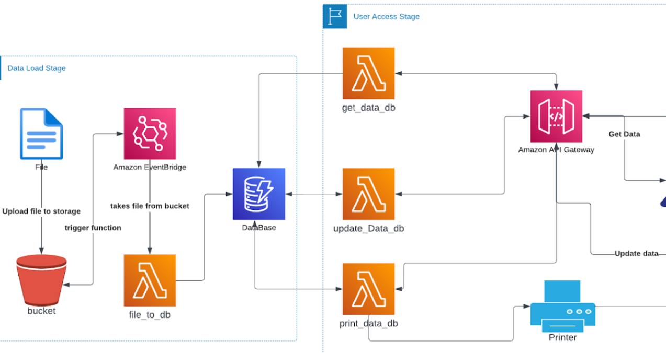Click the 'takes file from bucket' label

point(150,206)
